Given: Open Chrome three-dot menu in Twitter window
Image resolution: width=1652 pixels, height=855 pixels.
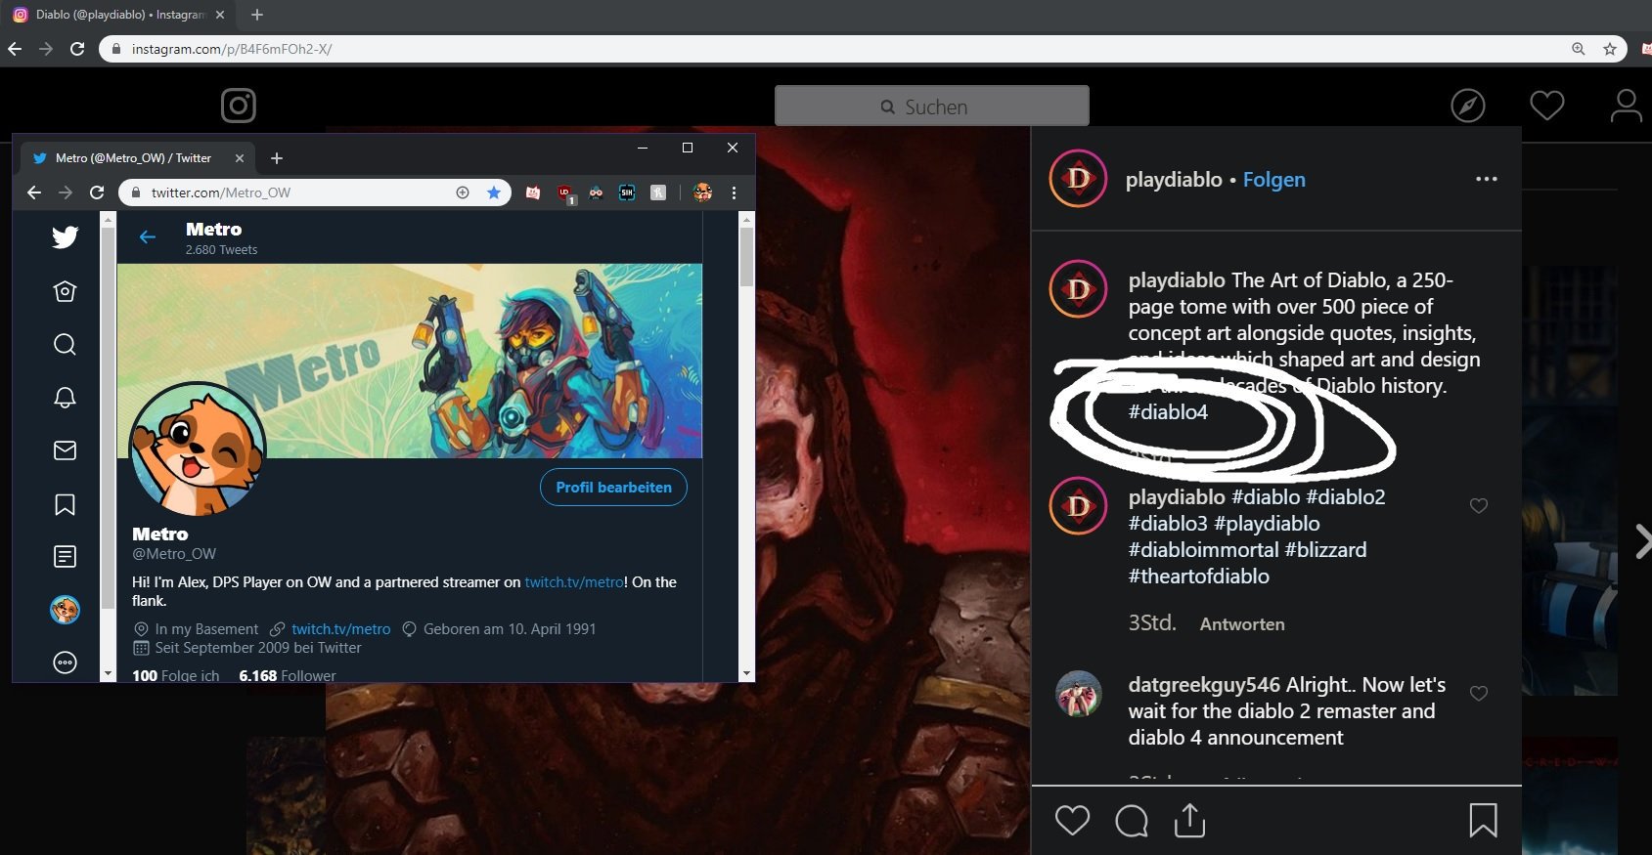Looking at the screenshot, I should 734,192.
